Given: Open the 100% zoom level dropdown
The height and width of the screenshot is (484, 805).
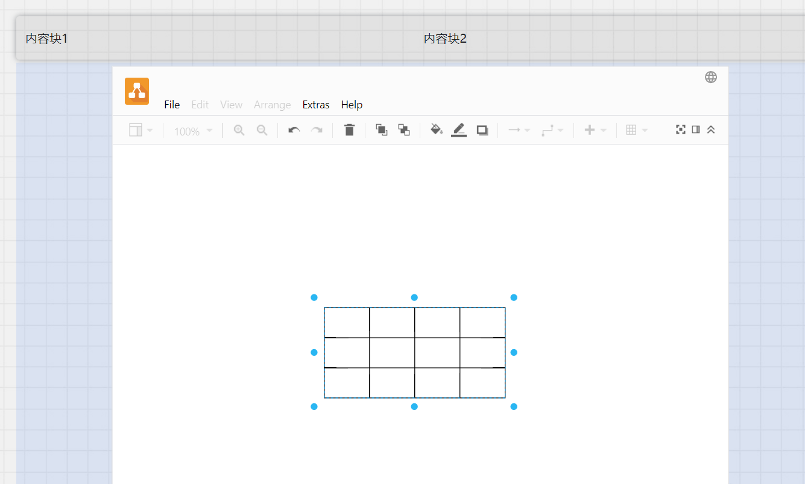Looking at the screenshot, I should click(x=193, y=131).
